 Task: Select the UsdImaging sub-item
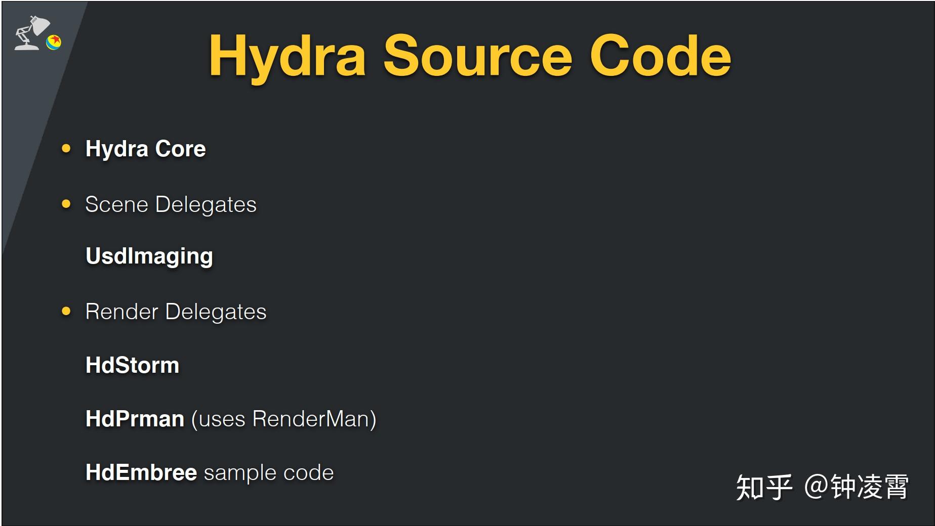(149, 256)
